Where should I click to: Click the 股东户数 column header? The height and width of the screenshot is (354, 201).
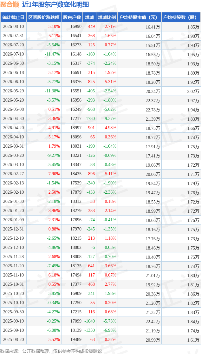pyautogui.click(x=72, y=17)
